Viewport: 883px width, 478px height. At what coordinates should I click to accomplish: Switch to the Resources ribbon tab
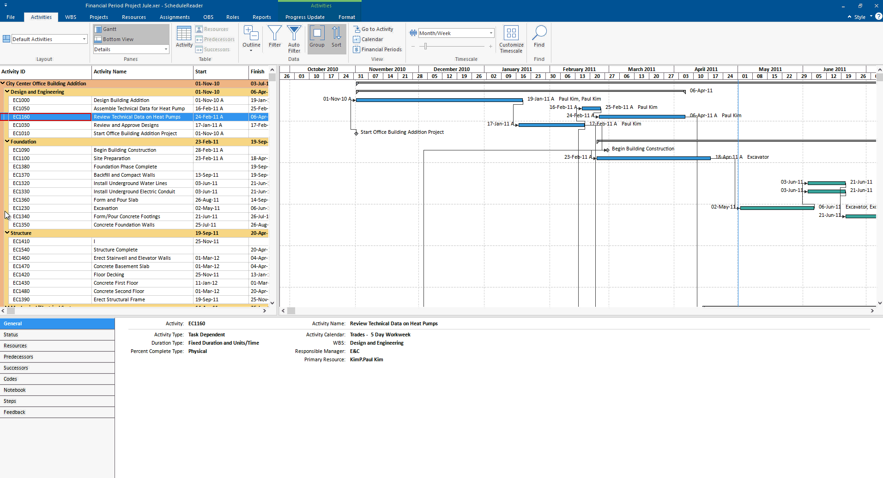point(133,17)
